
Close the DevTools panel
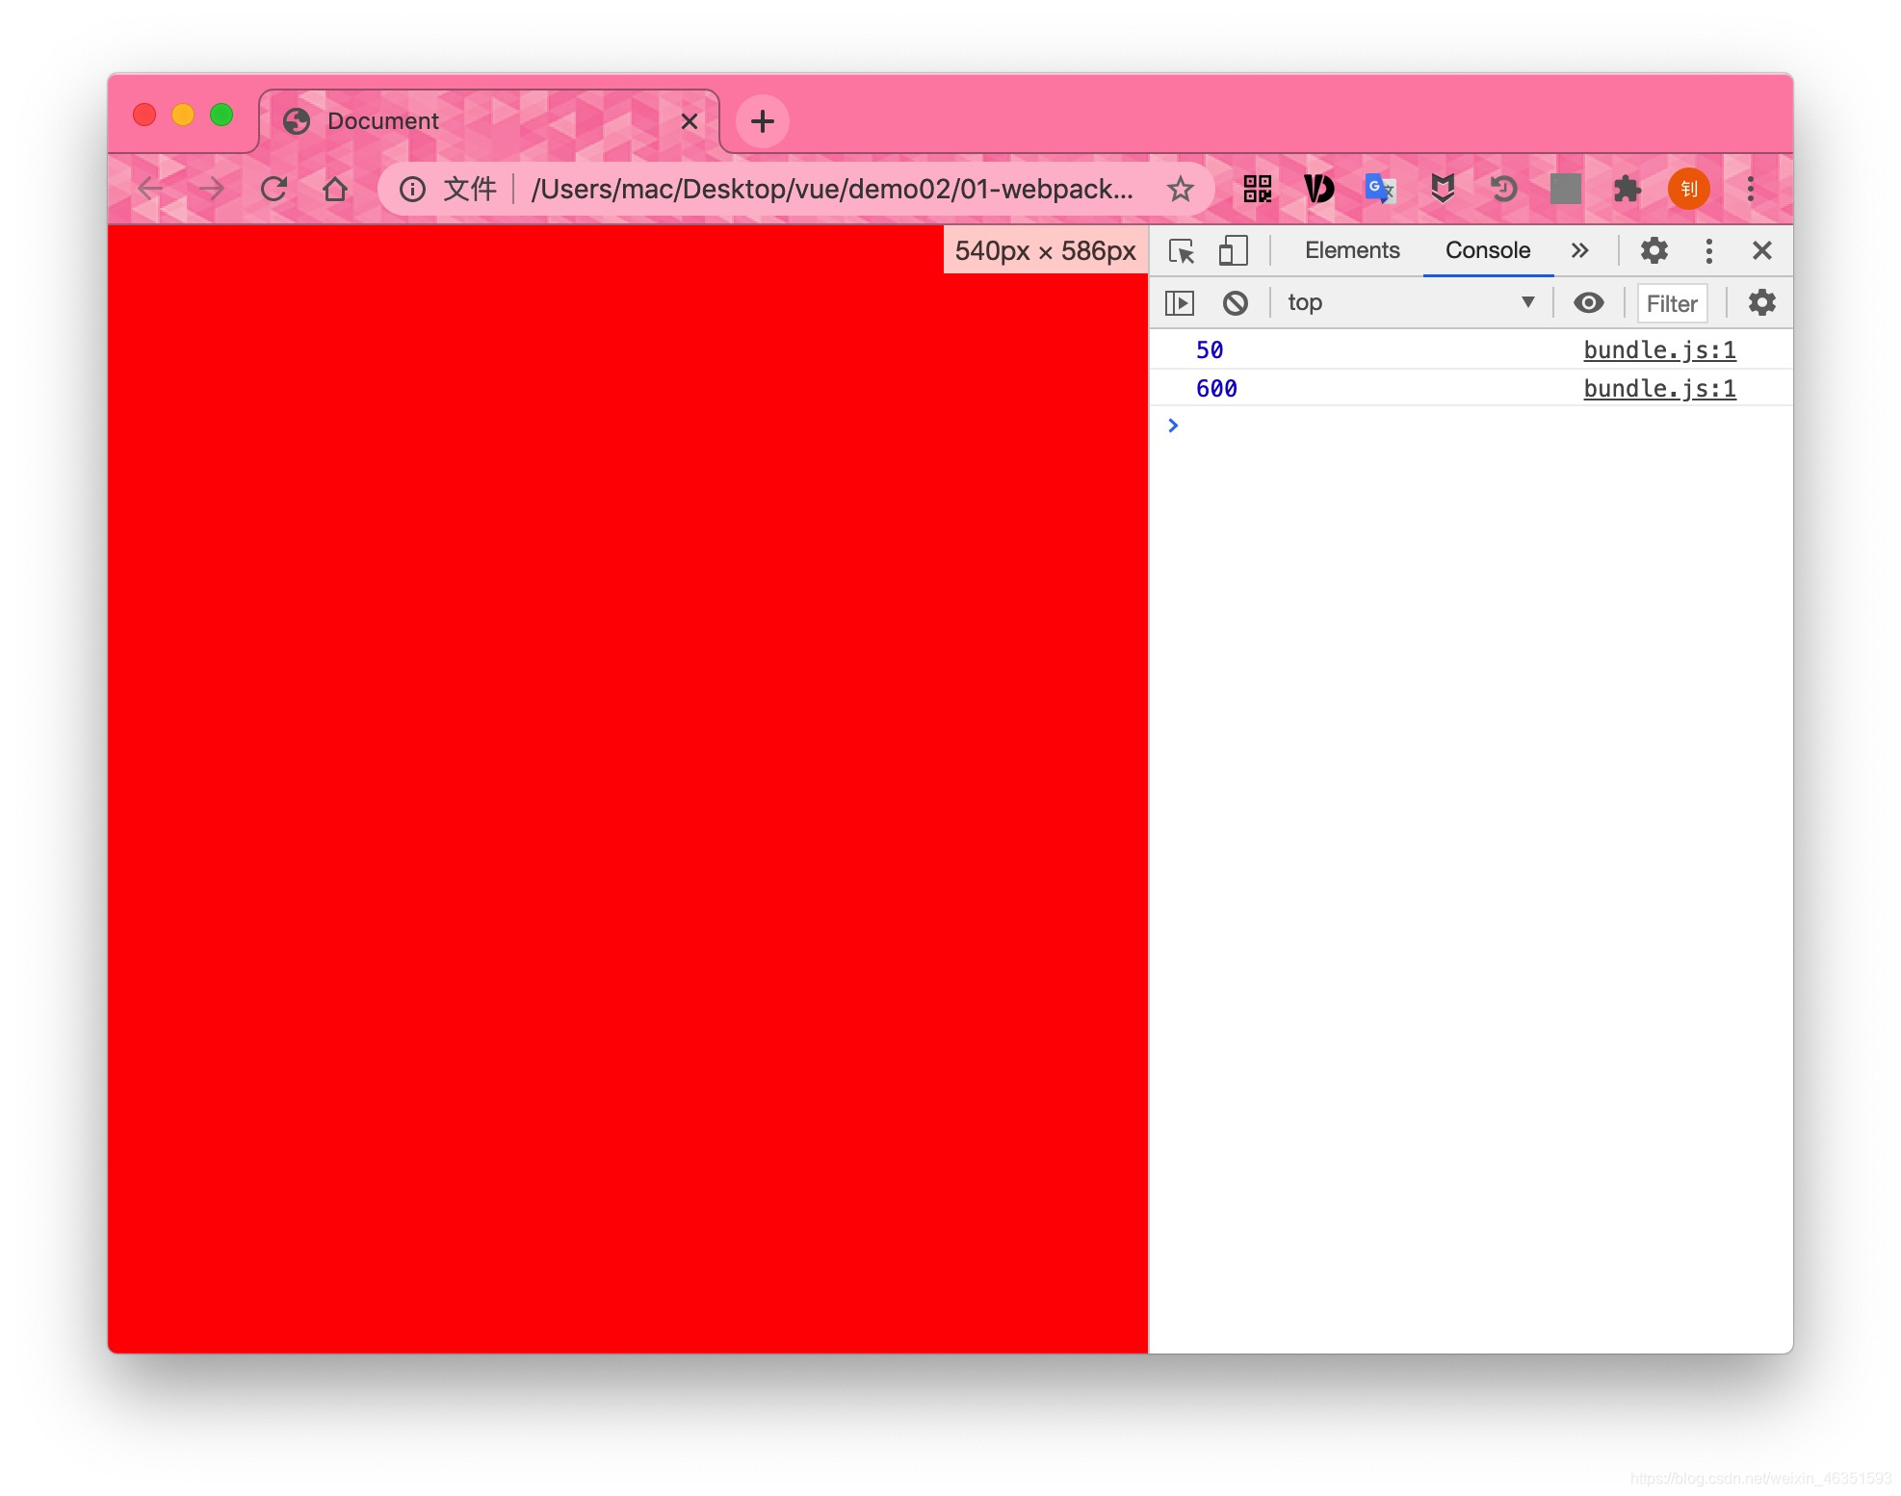[1762, 251]
